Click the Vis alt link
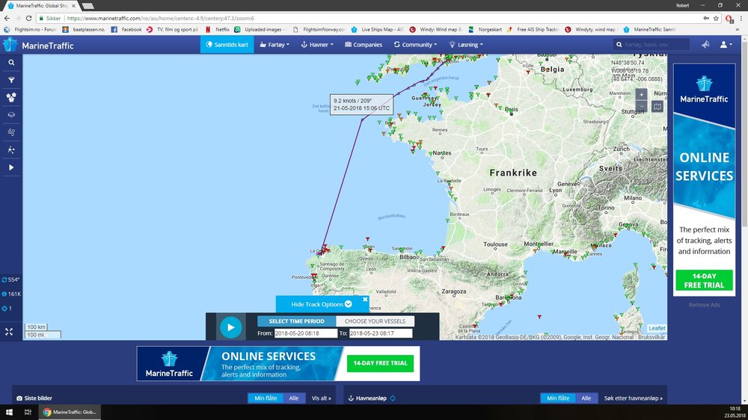 pyautogui.click(x=321, y=398)
